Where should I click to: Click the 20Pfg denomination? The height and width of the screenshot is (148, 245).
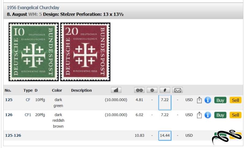pyautogui.click(x=40, y=115)
